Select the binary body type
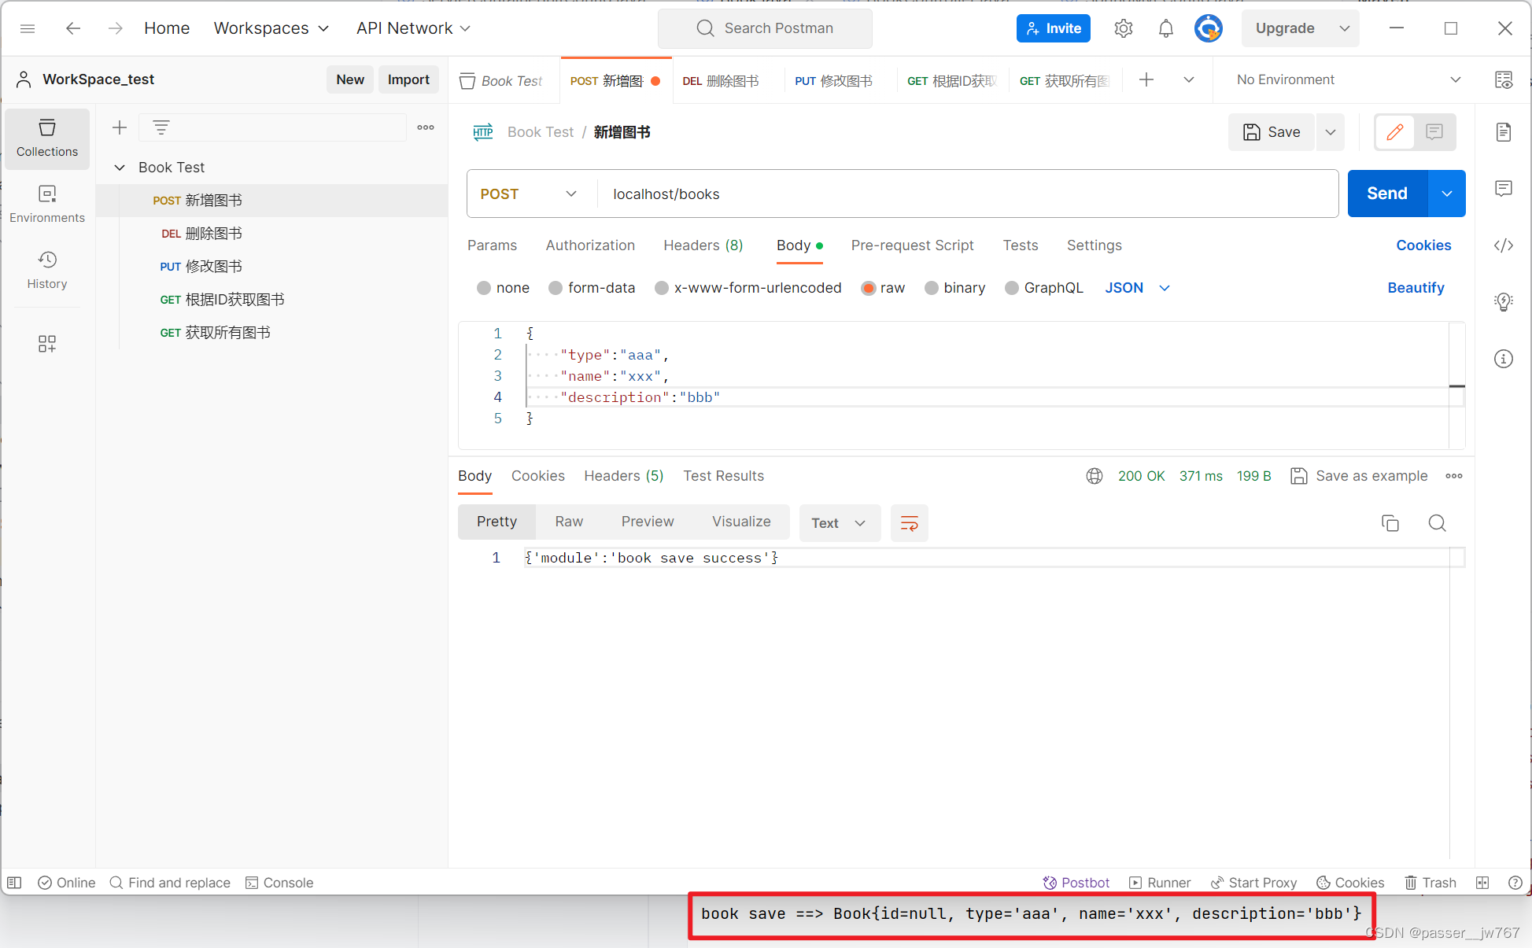The image size is (1532, 948). click(x=932, y=288)
